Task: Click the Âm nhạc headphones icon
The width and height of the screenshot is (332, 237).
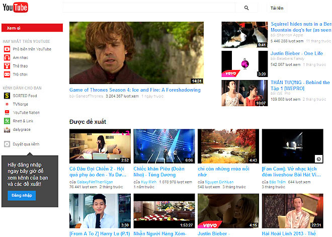Action: coord(7,57)
